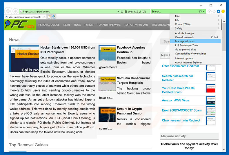Open Amazon AWS Virus link
The height and width of the screenshot is (155, 229).
click(175, 100)
